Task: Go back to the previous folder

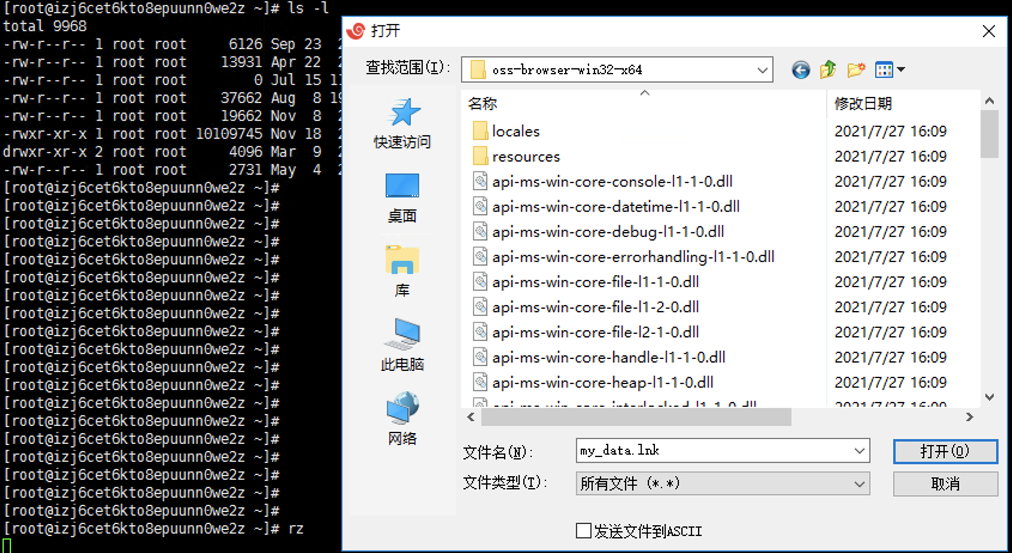Action: 801,70
